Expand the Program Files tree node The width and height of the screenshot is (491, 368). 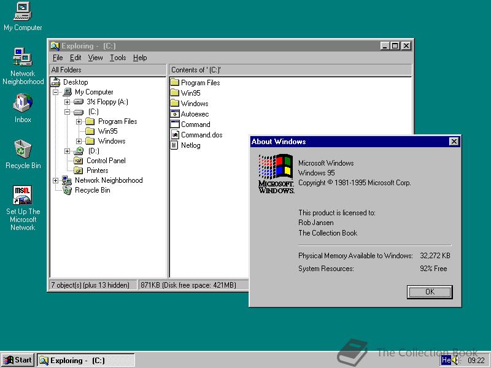[x=79, y=121]
